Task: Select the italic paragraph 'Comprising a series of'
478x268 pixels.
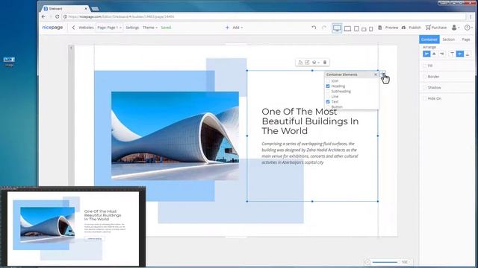Action: coord(310,153)
